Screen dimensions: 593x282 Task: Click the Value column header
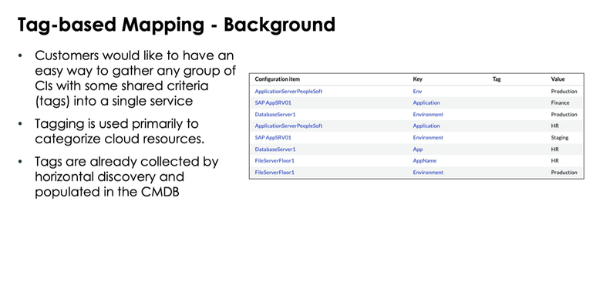(558, 79)
